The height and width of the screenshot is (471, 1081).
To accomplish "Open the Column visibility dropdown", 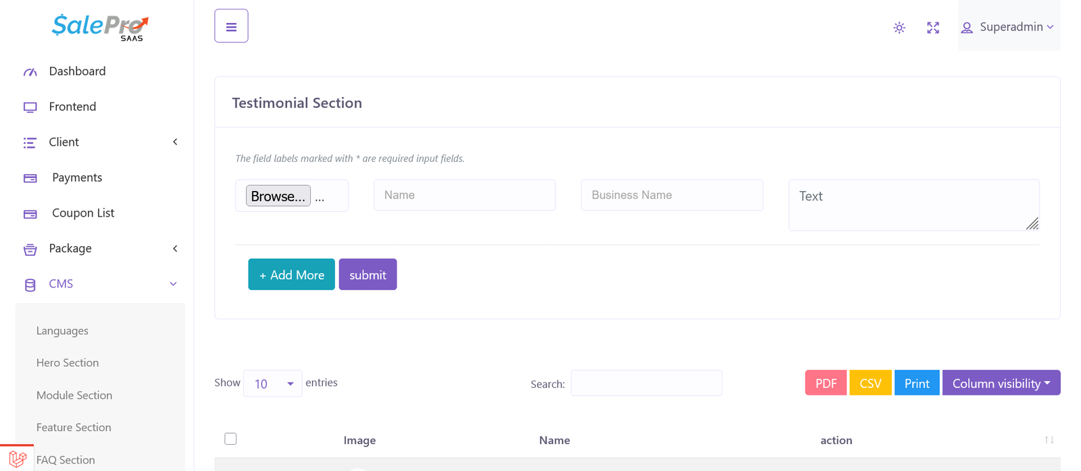I will click(x=1001, y=383).
